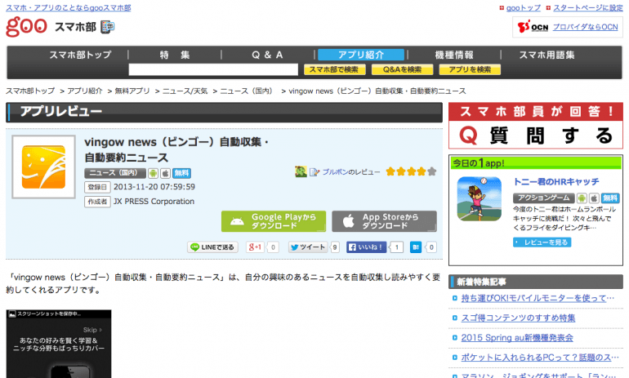Click the Facebook like count 1
The image size is (629, 378).
coord(397,247)
